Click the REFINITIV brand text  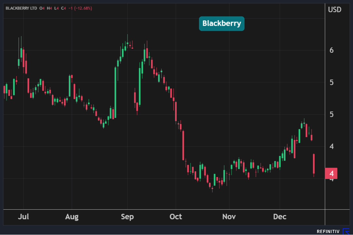328,231
